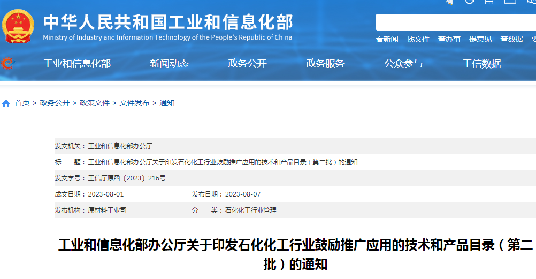The image size is (536, 279).
Task: Click the national emblem logo
Action: pos(19,26)
